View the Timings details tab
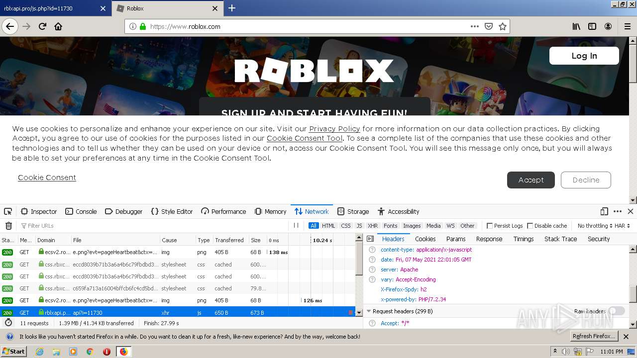 tap(524, 239)
